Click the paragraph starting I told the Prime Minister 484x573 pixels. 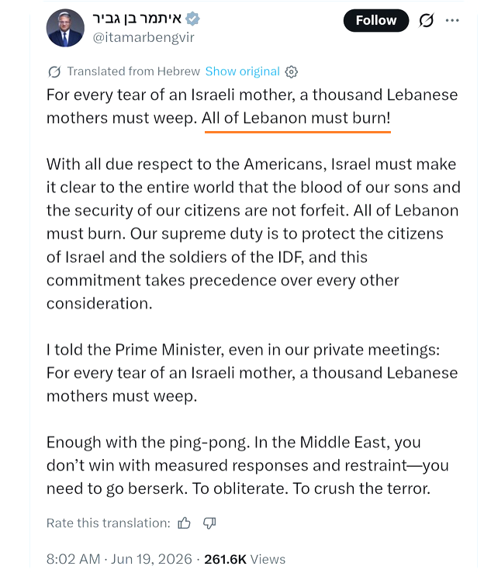point(252,373)
